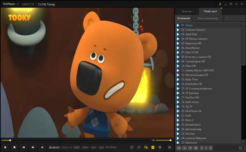Screen dimensions: 246x152
Task: Select playlist item 21. Gulli
Action: 208,115
